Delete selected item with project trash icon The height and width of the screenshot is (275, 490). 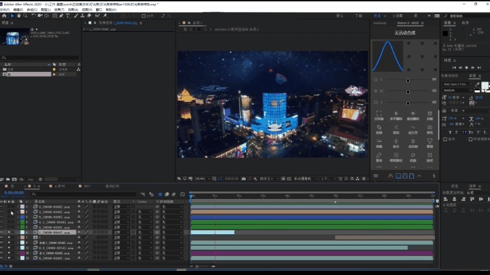coord(40,179)
